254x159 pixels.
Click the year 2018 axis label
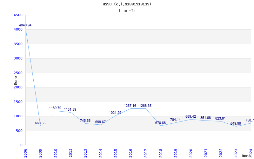tap(161, 153)
